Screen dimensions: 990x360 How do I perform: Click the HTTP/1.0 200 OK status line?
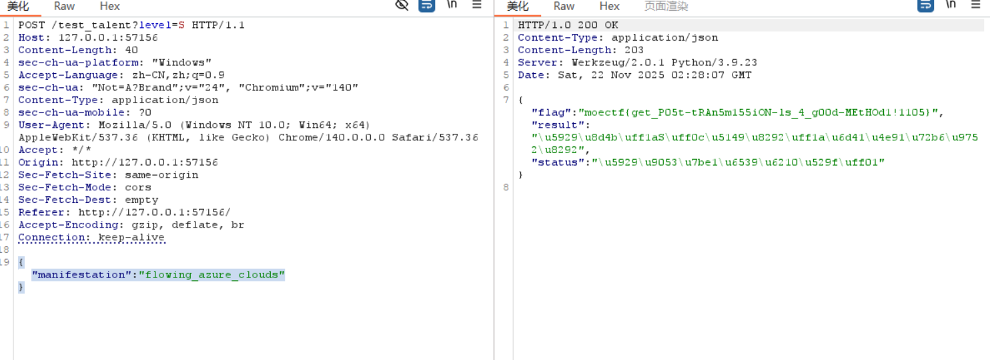pyautogui.click(x=568, y=25)
